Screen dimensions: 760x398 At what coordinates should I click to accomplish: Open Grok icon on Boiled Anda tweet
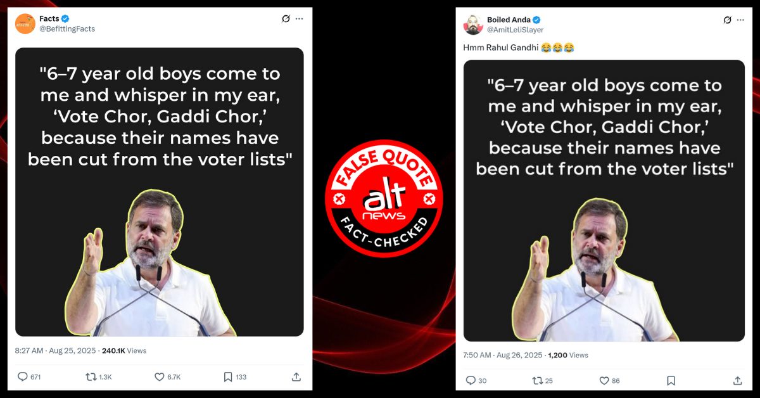(728, 20)
